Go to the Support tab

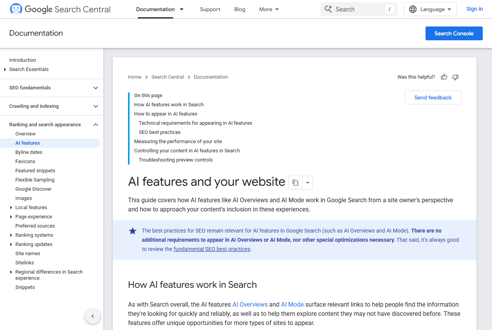(210, 9)
